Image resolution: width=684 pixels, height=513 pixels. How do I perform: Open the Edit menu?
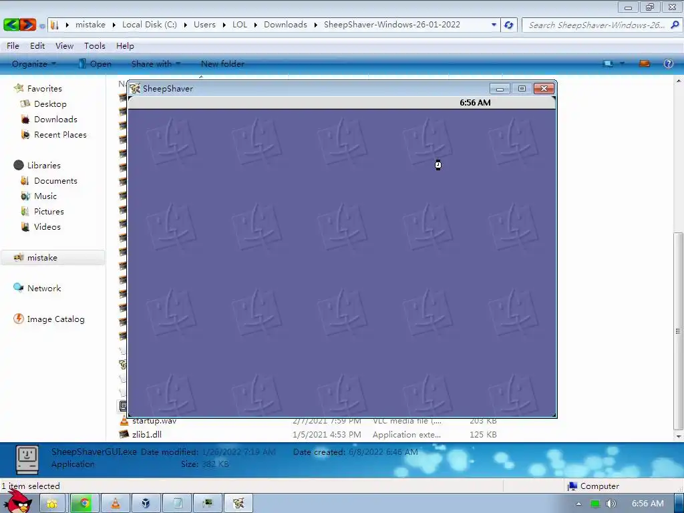(37, 46)
